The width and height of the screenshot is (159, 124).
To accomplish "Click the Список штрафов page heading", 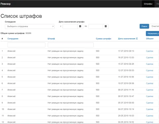I will click(x=21, y=16).
